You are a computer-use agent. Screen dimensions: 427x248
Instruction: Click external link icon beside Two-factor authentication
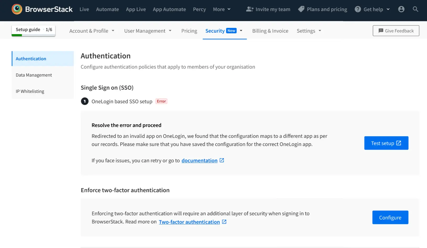coord(224,222)
